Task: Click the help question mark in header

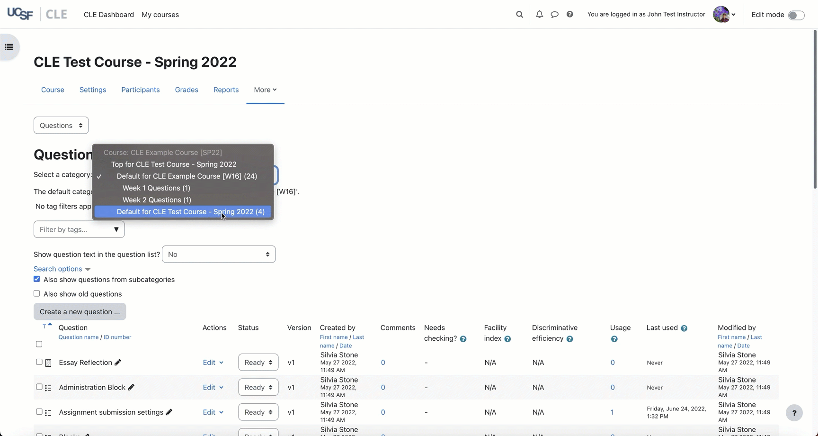Action: pyautogui.click(x=569, y=14)
